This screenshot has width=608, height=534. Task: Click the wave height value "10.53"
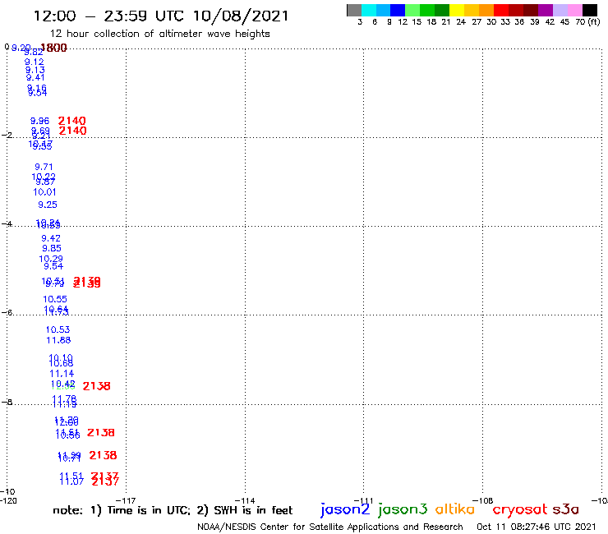(58, 329)
